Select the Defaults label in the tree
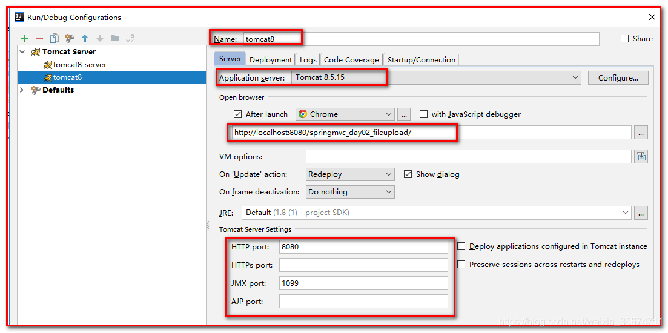 [58, 90]
